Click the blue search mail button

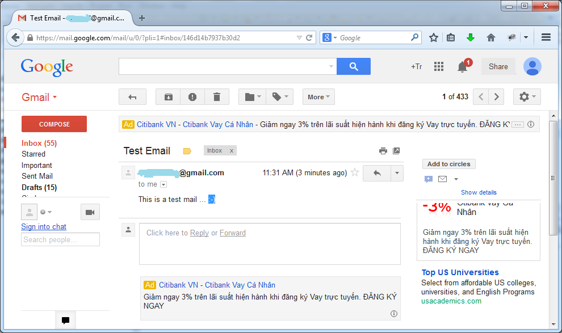click(x=354, y=66)
